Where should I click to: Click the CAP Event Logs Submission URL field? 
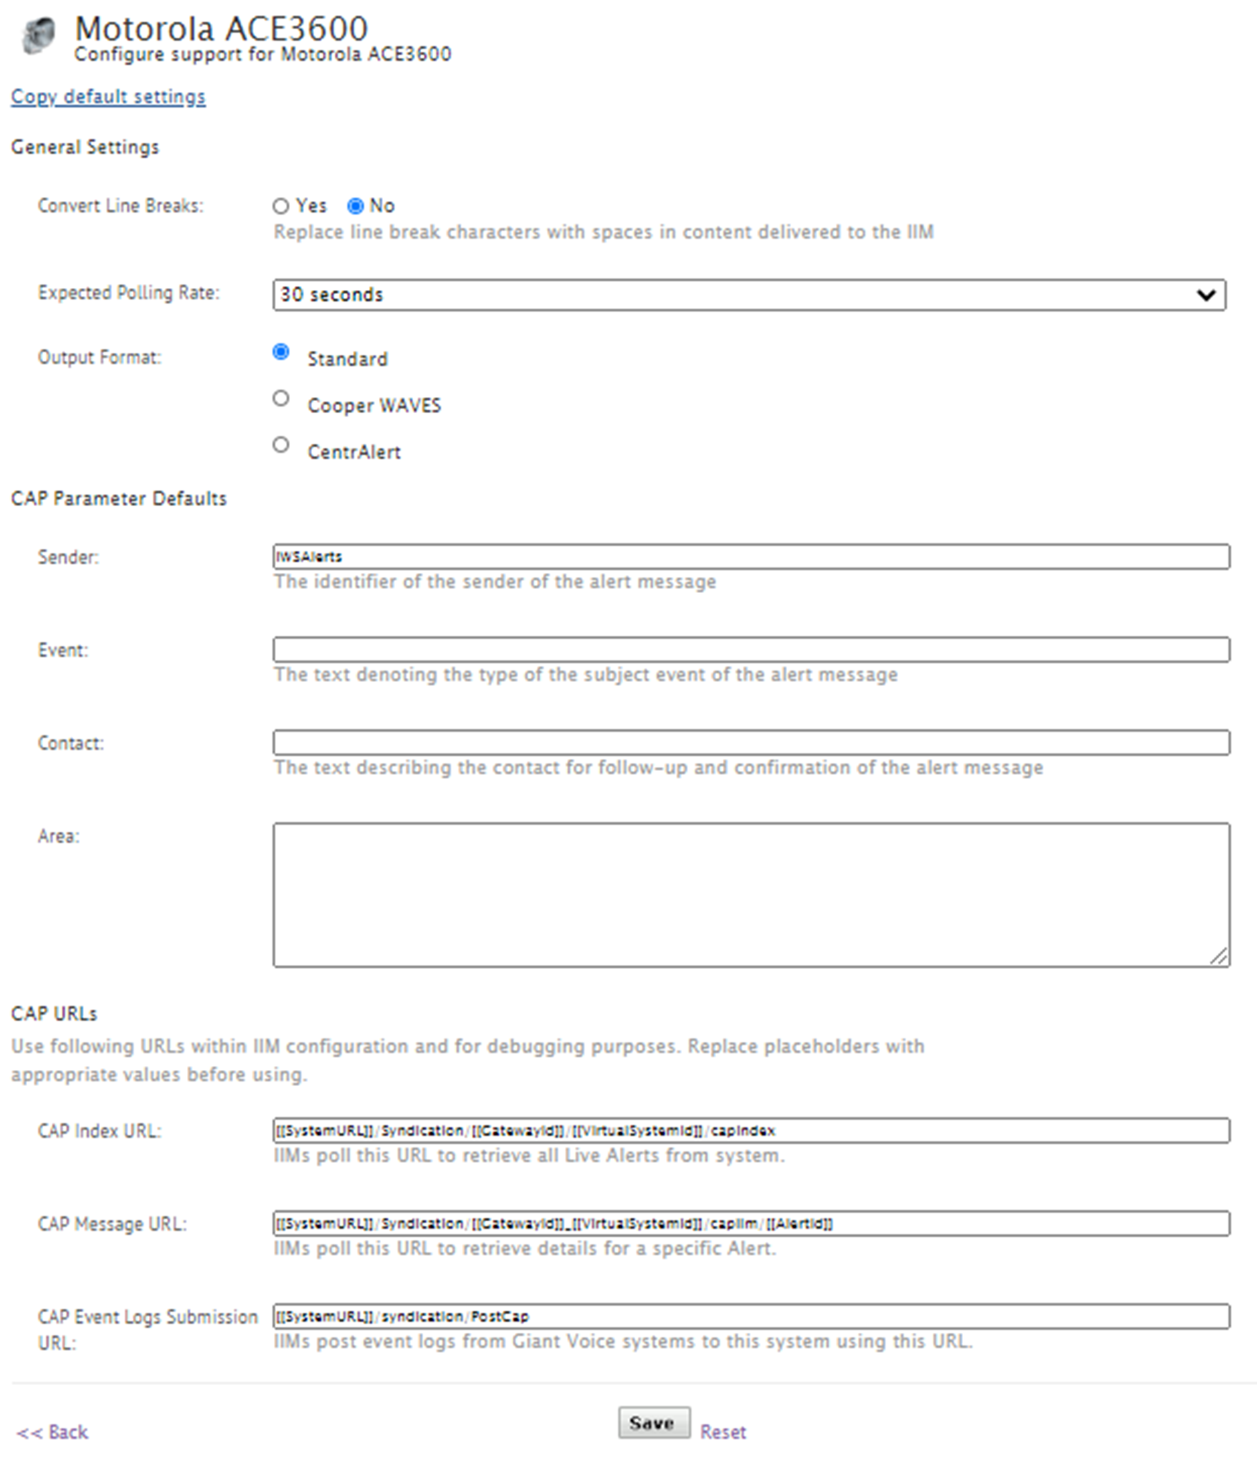click(x=752, y=1316)
